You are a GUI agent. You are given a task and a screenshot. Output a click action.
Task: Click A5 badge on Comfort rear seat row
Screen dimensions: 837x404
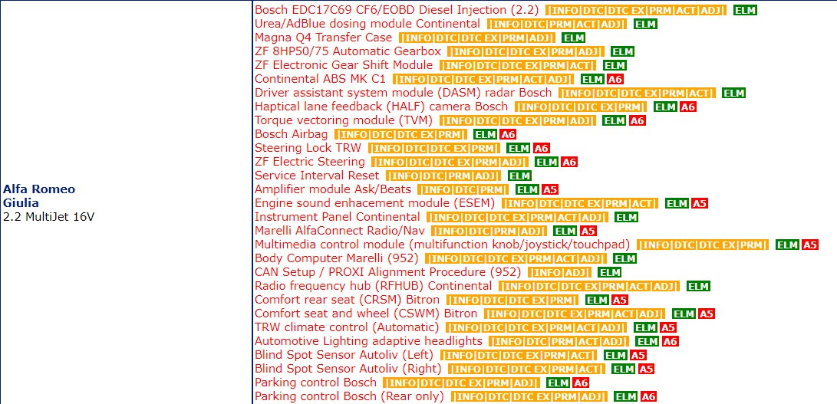[620, 301]
